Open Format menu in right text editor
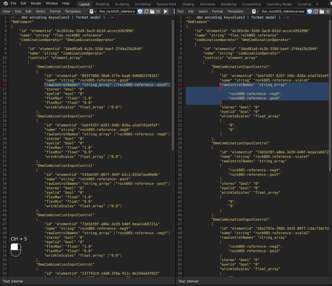The height and width of the screenshot is (286, 332). pyautogui.click(x=218, y=11)
